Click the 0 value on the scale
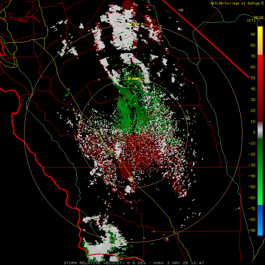This screenshot has width=265, height=265. [254, 132]
